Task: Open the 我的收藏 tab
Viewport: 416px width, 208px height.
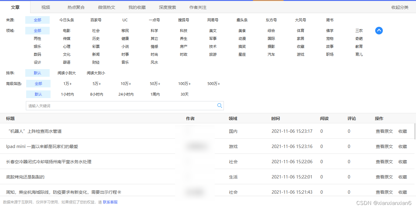Action: point(137,7)
